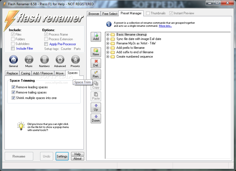Rename preset with Ren. button
The image size is (236, 171).
(96, 74)
